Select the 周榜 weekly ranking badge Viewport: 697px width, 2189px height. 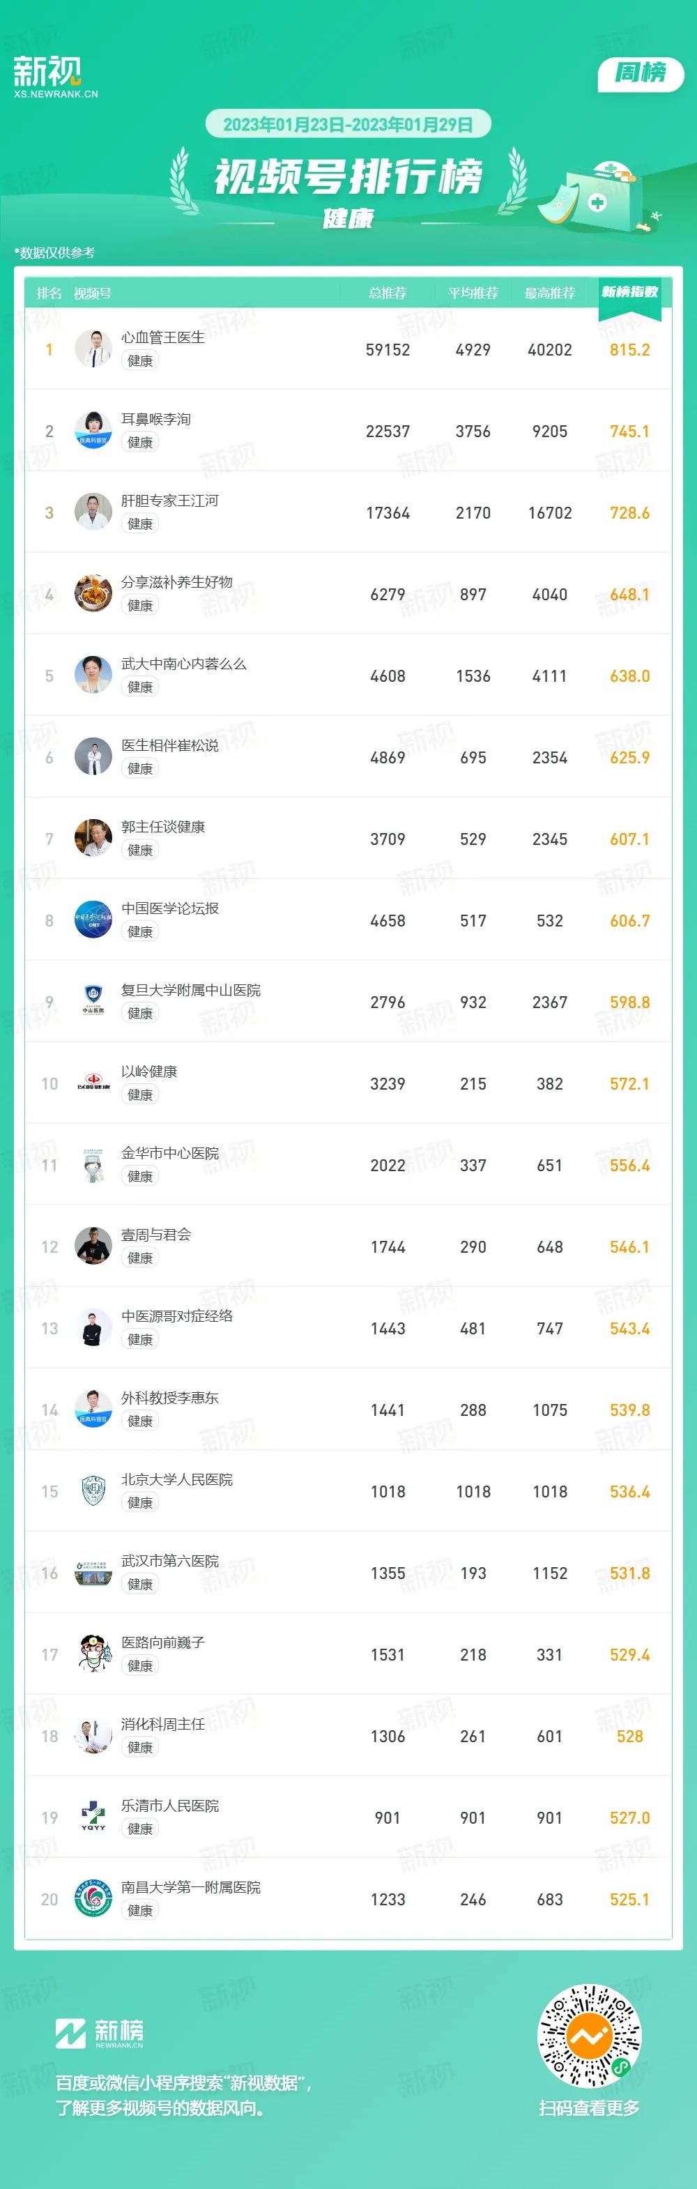tap(640, 73)
